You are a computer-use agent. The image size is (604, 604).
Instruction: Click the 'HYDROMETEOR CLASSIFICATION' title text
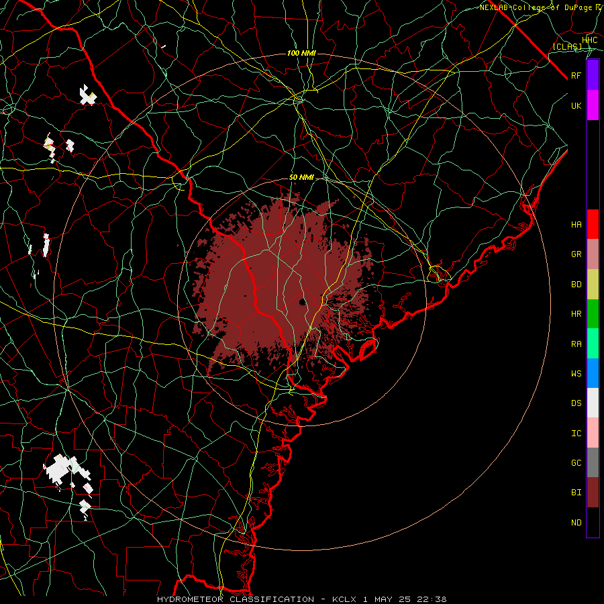pyautogui.click(x=236, y=599)
